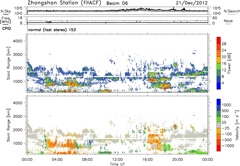Click the '08:00' time axis label

87,160
